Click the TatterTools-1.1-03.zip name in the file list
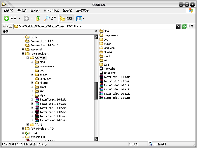Image resolution: width=197 pixels, height=148 pixels. (117, 85)
